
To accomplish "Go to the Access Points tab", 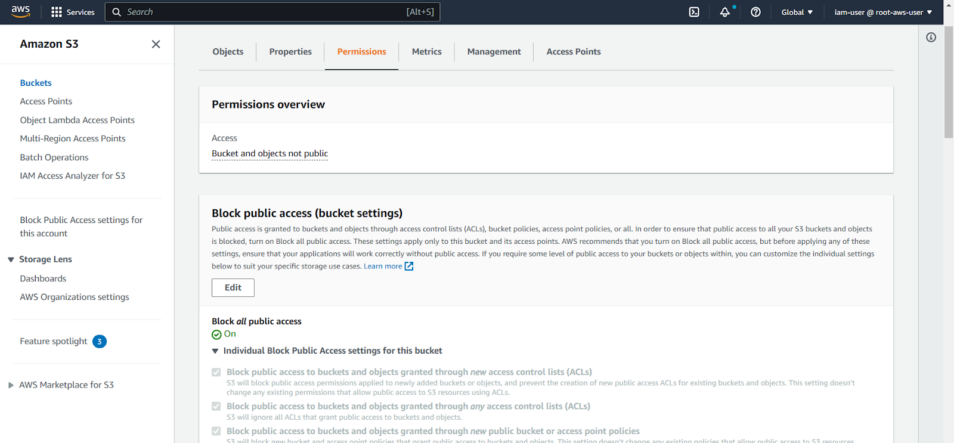I will pyautogui.click(x=574, y=52).
